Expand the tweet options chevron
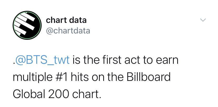This screenshot has width=218, height=107. [x=203, y=20]
